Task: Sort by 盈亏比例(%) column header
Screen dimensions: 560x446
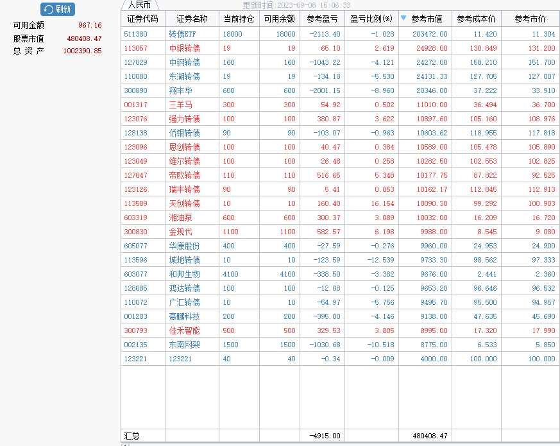Action: (x=371, y=19)
